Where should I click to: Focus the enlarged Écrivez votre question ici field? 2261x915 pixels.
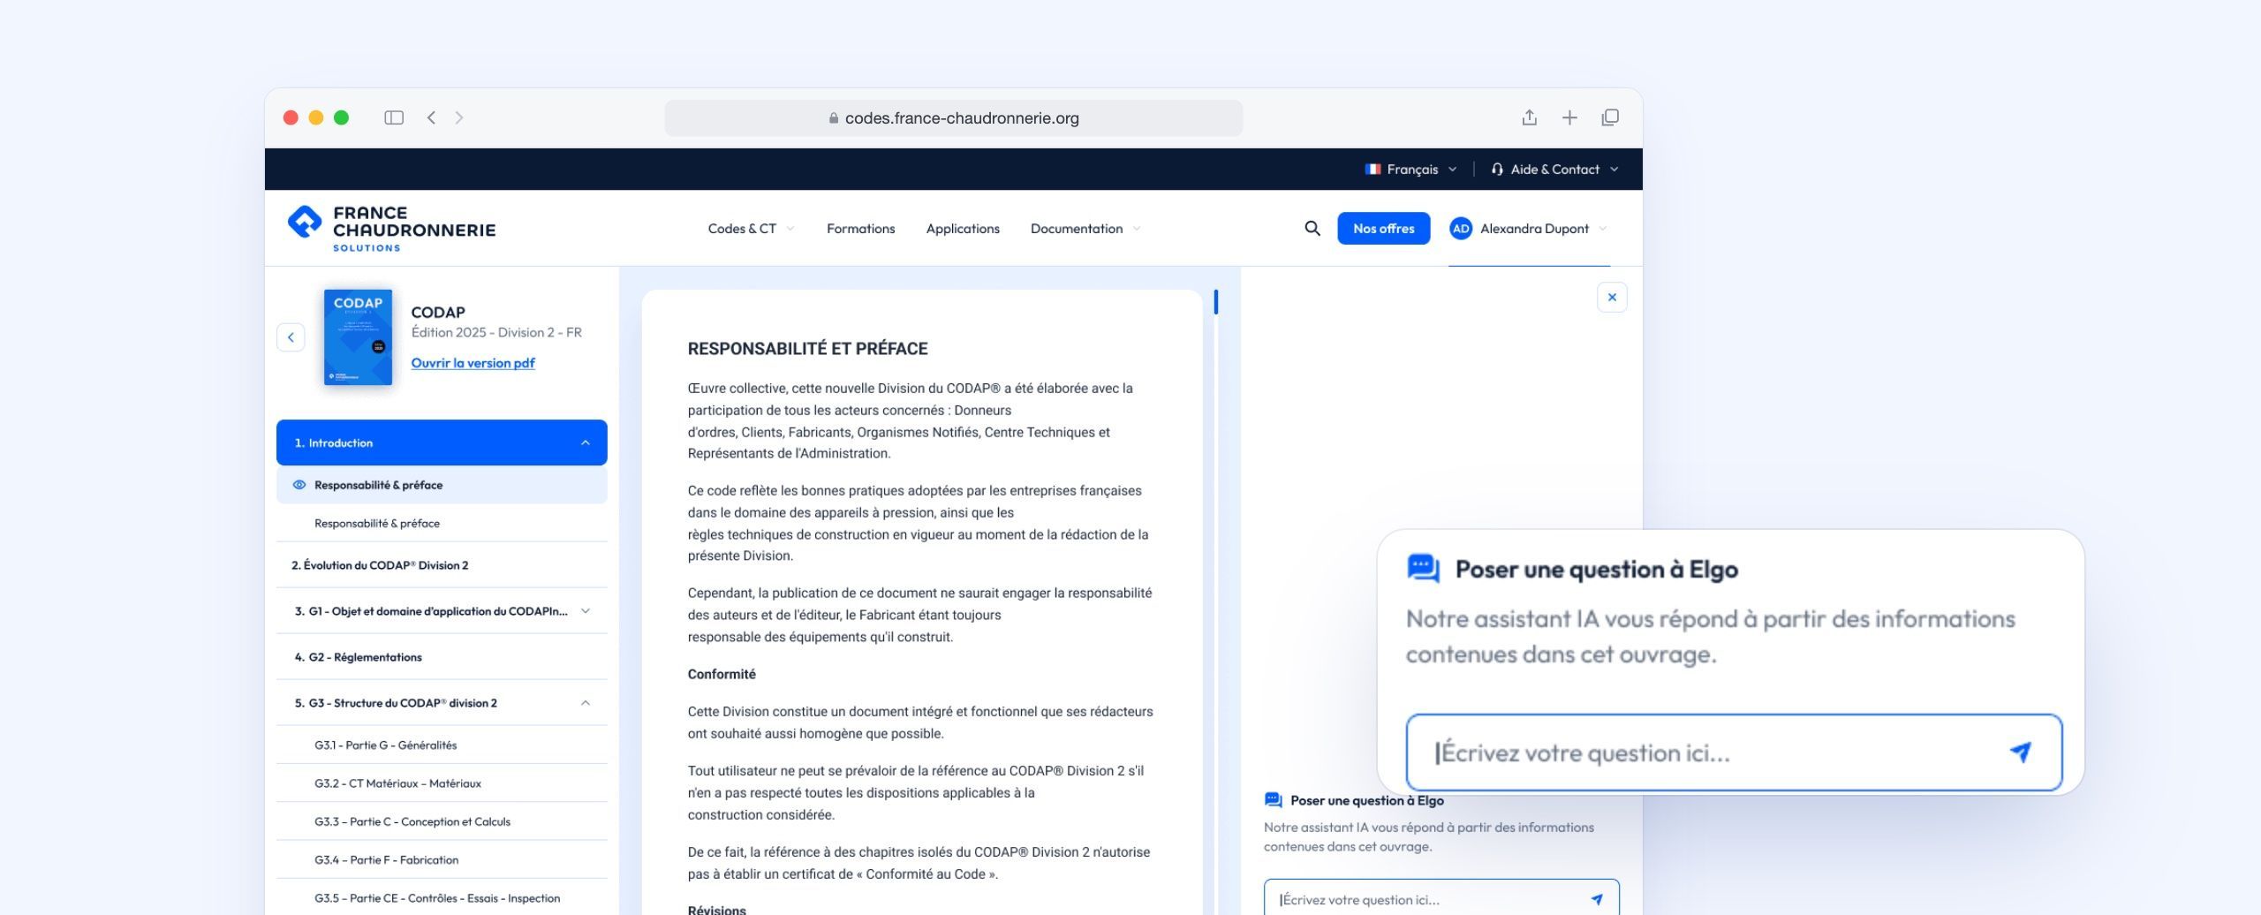coord(1734,752)
